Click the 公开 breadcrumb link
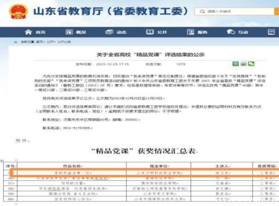Viewport: 279px width, 206px height. (x=50, y=42)
